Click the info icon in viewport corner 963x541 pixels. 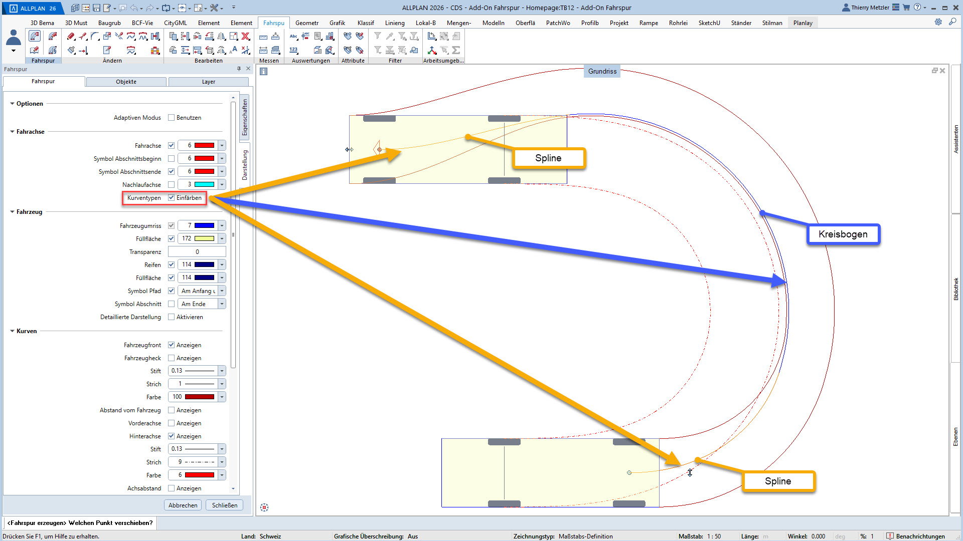click(x=263, y=72)
